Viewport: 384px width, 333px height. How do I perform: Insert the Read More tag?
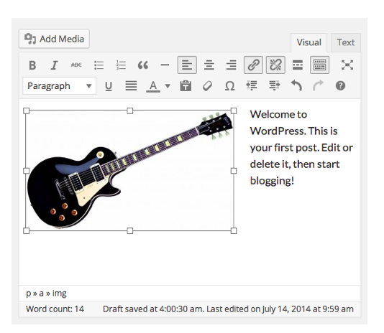point(298,65)
